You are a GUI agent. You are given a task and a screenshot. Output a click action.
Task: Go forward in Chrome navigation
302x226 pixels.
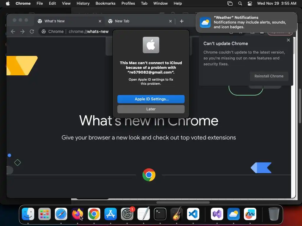pyautogui.click(x=22, y=31)
